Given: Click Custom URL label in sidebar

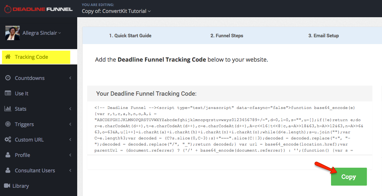Looking at the screenshot, I should [x=29, y=140].
